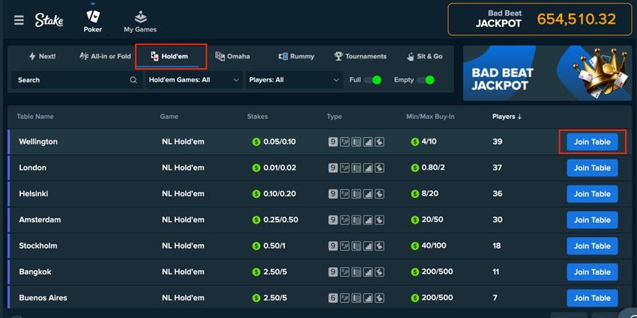The width and height of the screenshot is (637, 318).
Task: Click the 0.25/0.50 stakes value
Action: (x=281, y=219)
